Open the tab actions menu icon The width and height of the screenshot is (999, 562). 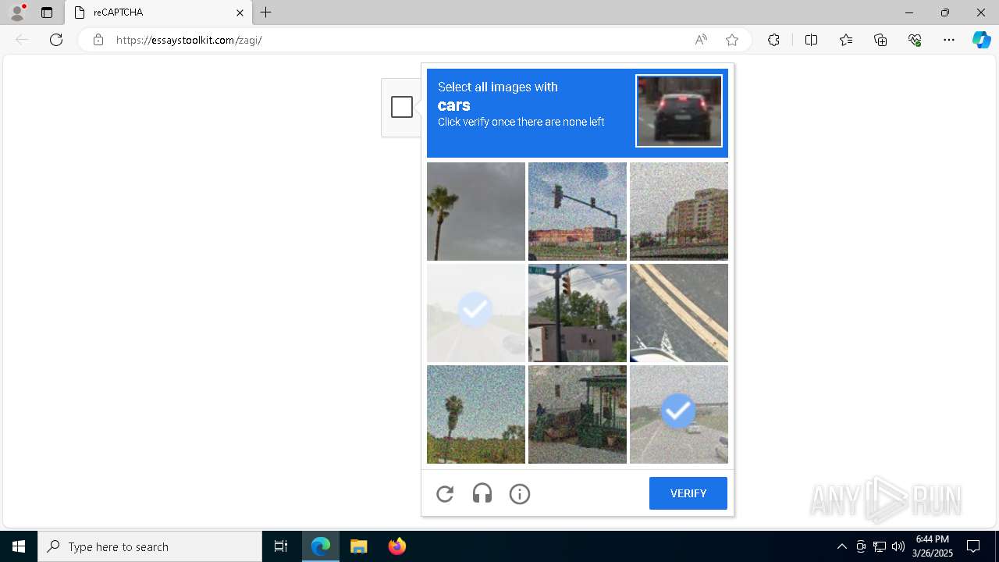point(47,12)
